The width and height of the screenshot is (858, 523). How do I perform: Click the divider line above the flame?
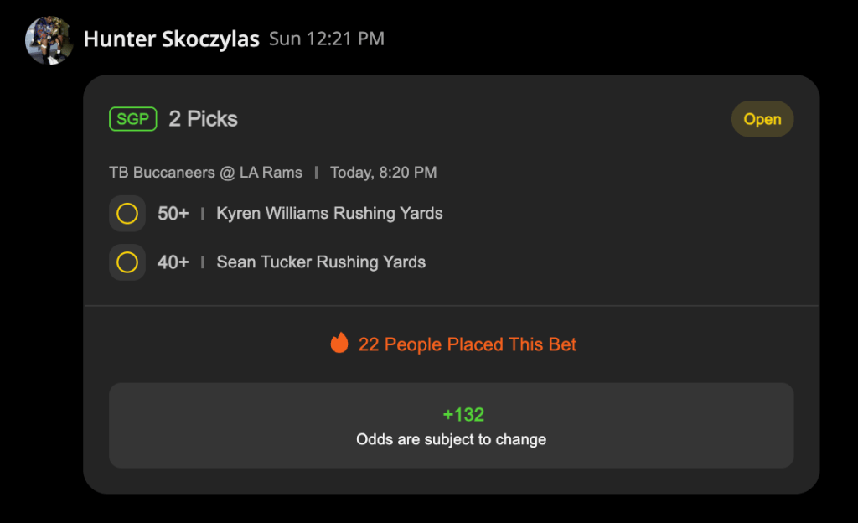(x=452, y=305)
